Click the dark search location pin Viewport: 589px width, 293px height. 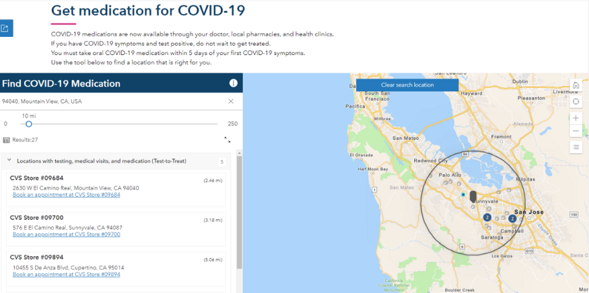pyautogui.click(x=473, y=196)
